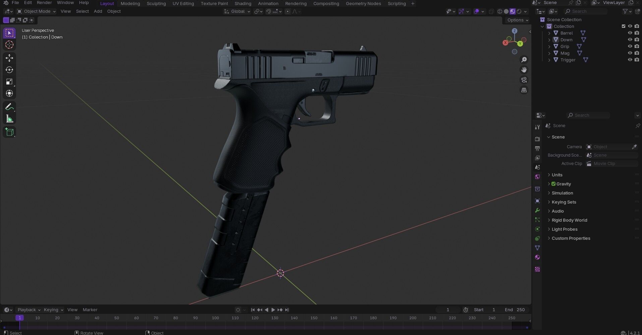
Task: Select the Add Cube tool
Action: 9,132
